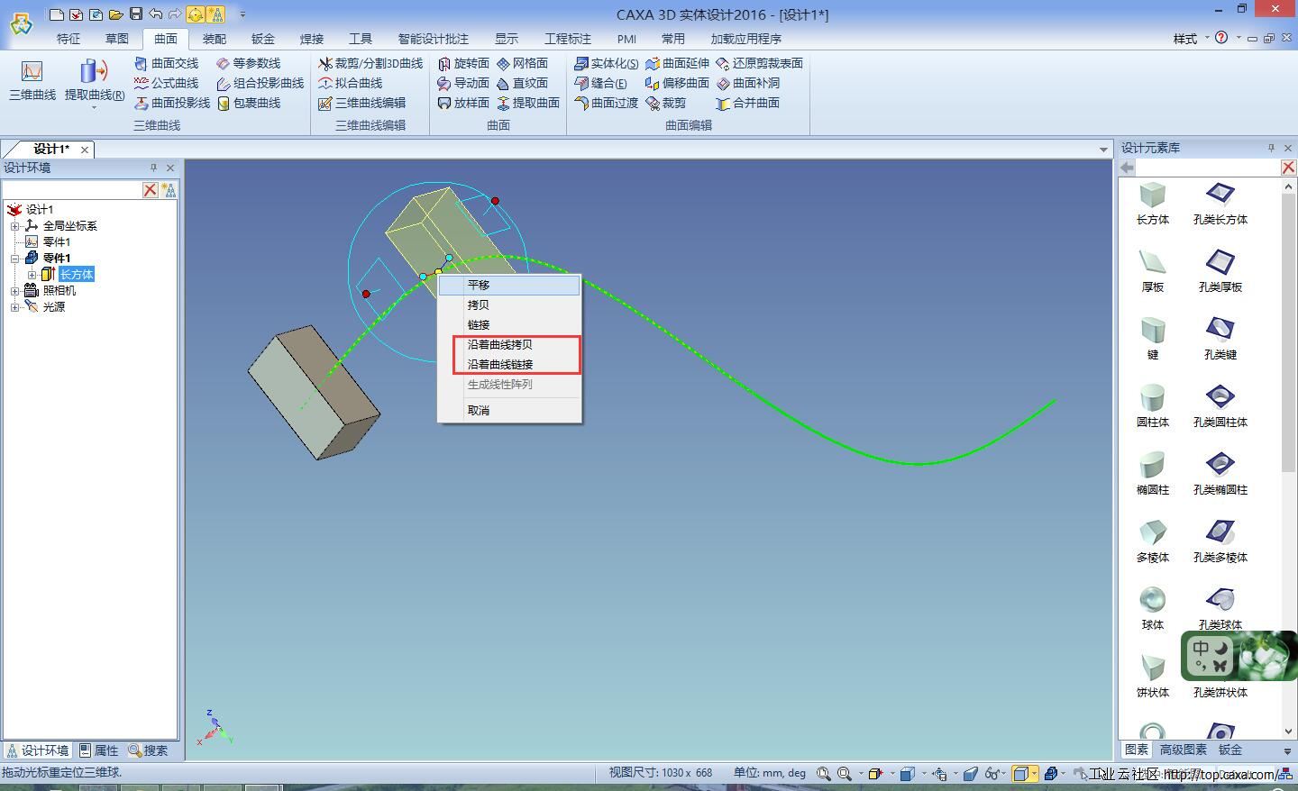Image resolution: width=1298 pixels, height=791 pixels.
Task: Pick the 孔类长方体 library element
Action: (x=1220, y=203)
